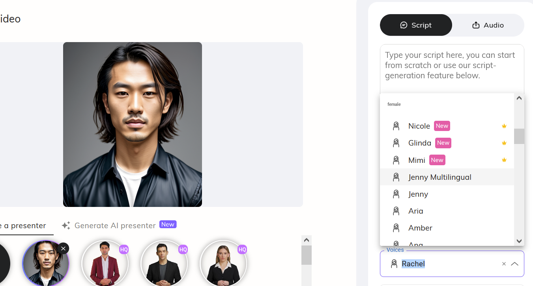Viewport: 533px width, 286px height.
Task: Click the upload icon on Audio tab
Action: [x=476, y=25]
